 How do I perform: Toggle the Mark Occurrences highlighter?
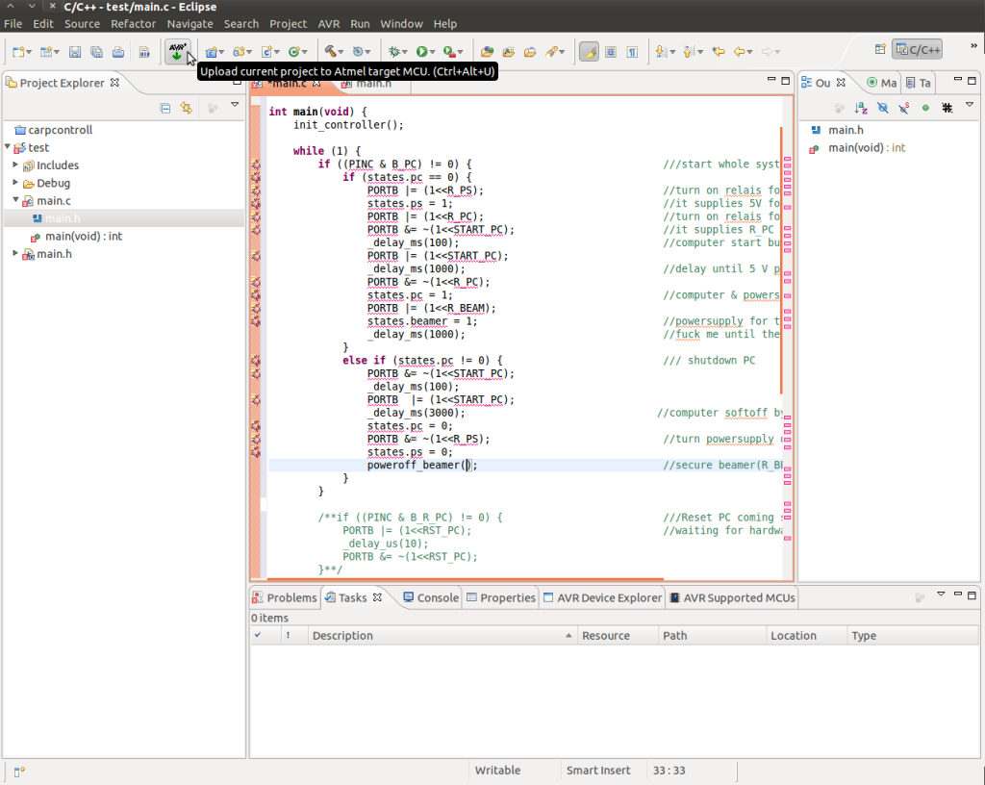[590, 51]
